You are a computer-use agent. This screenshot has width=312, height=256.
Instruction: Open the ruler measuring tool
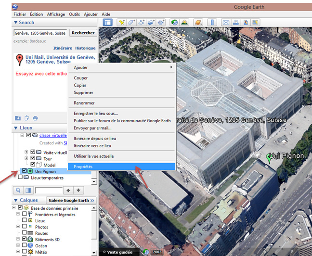coord(212,23)
